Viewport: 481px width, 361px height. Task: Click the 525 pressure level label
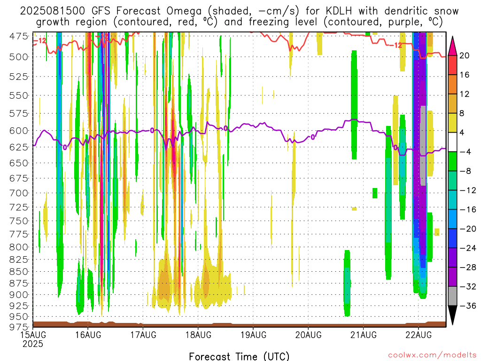tap(19, 77)
